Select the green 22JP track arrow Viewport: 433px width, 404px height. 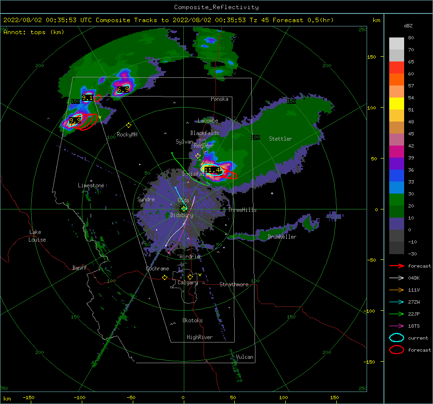click(396, 314)
